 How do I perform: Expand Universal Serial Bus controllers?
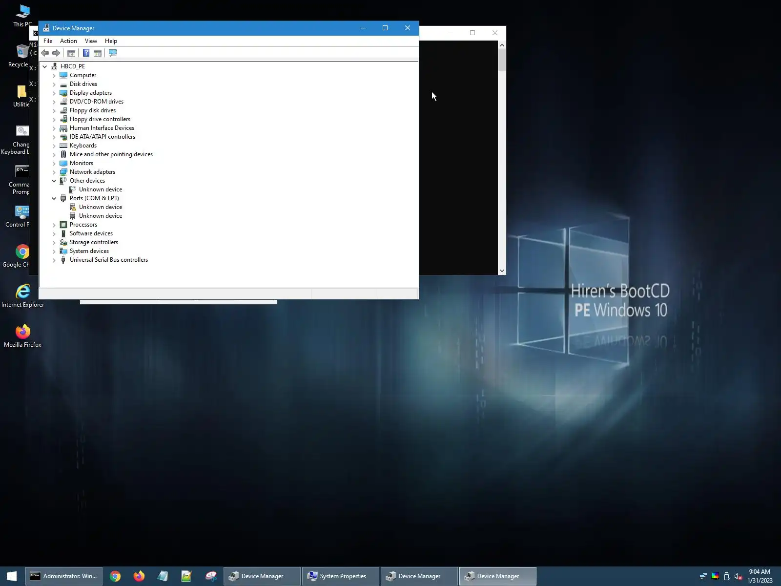pyautogui.click(x=54, y=260)
